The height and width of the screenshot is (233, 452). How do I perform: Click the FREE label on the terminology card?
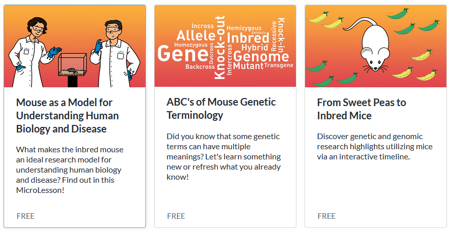(x=176, y=216)
